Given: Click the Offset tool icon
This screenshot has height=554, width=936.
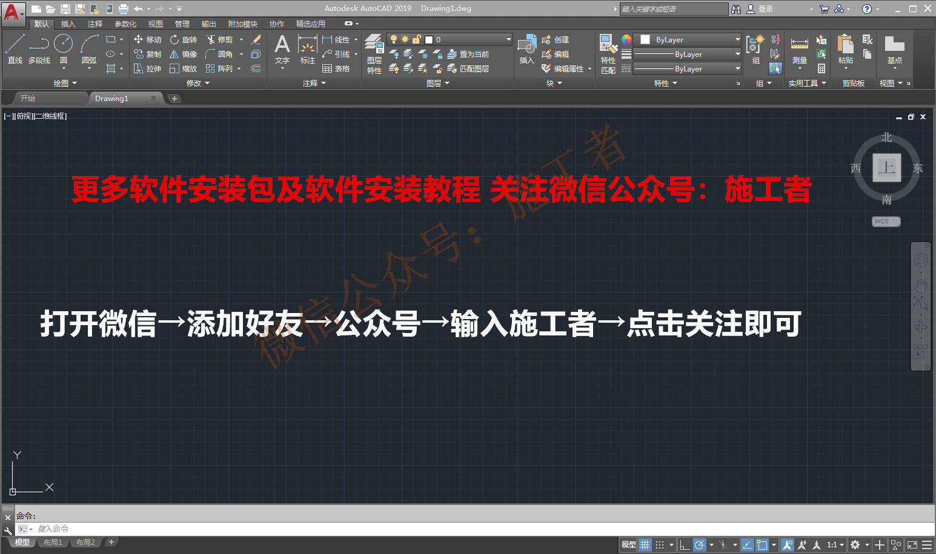Looking at the screenshot, I should 256,68.
